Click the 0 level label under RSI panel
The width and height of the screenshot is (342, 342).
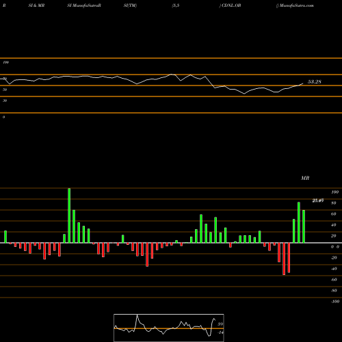[3, 117]
